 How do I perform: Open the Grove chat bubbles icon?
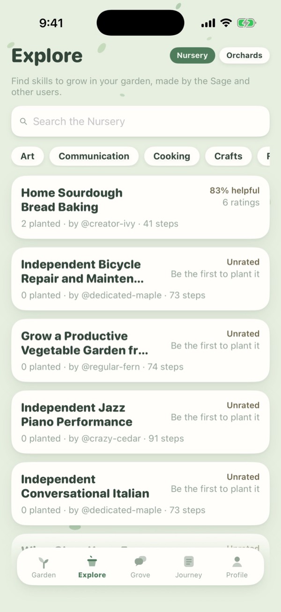tap(140, 561)
